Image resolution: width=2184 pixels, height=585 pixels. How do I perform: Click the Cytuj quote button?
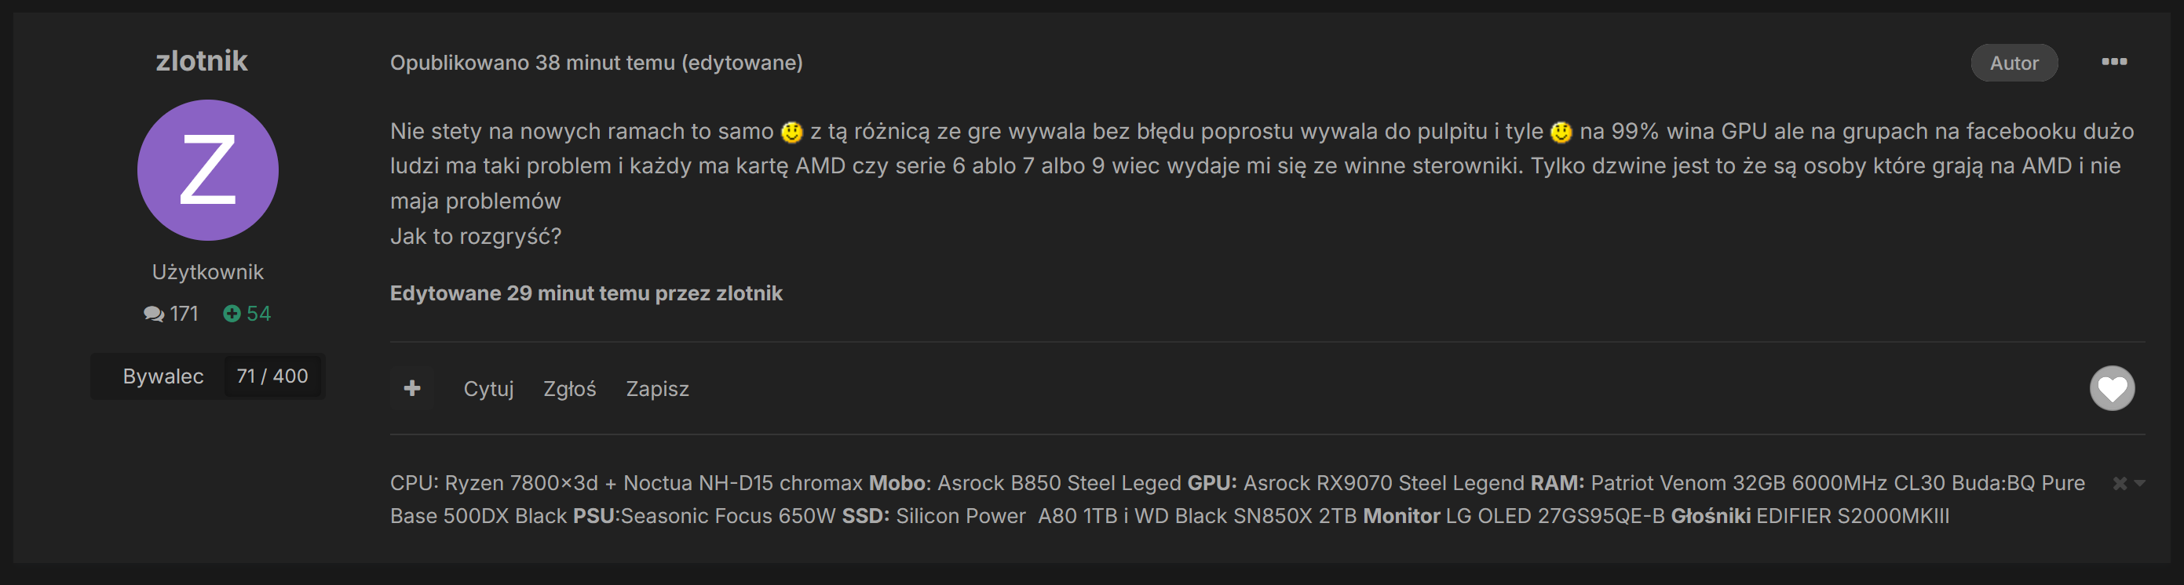pos(488,389)
